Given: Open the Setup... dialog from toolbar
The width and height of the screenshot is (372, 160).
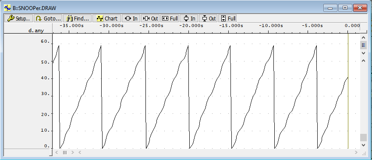Looking at the screenshot, I should 18,18.
